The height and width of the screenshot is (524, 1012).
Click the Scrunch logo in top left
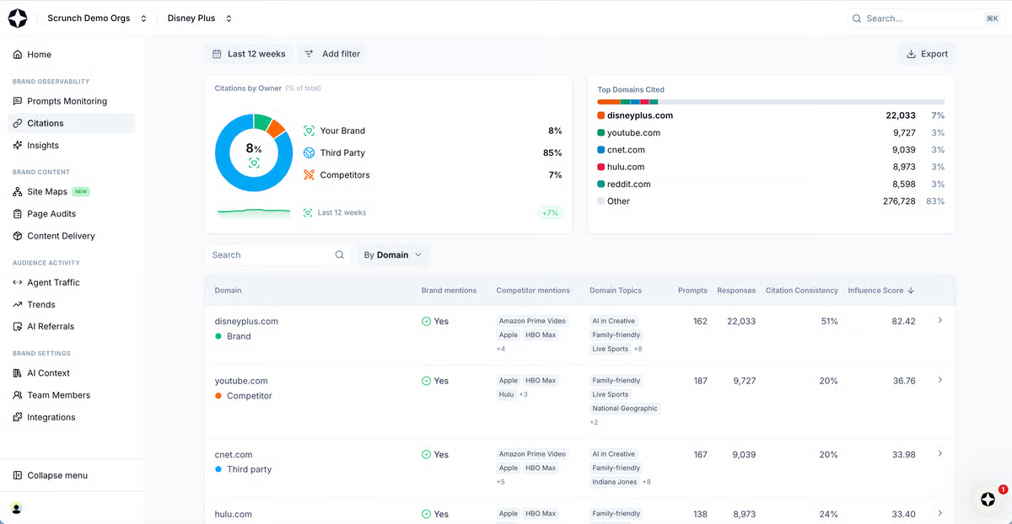17,18
